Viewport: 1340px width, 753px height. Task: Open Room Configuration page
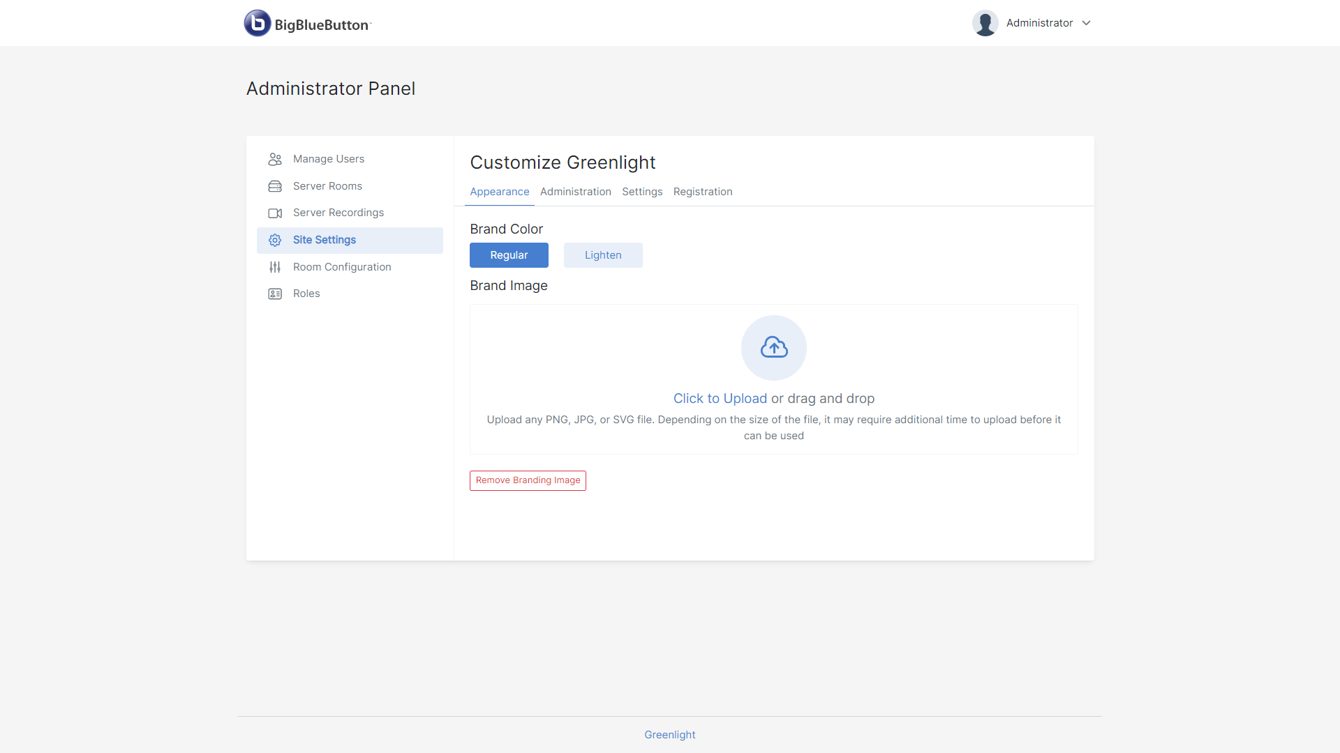click(350, 267)
